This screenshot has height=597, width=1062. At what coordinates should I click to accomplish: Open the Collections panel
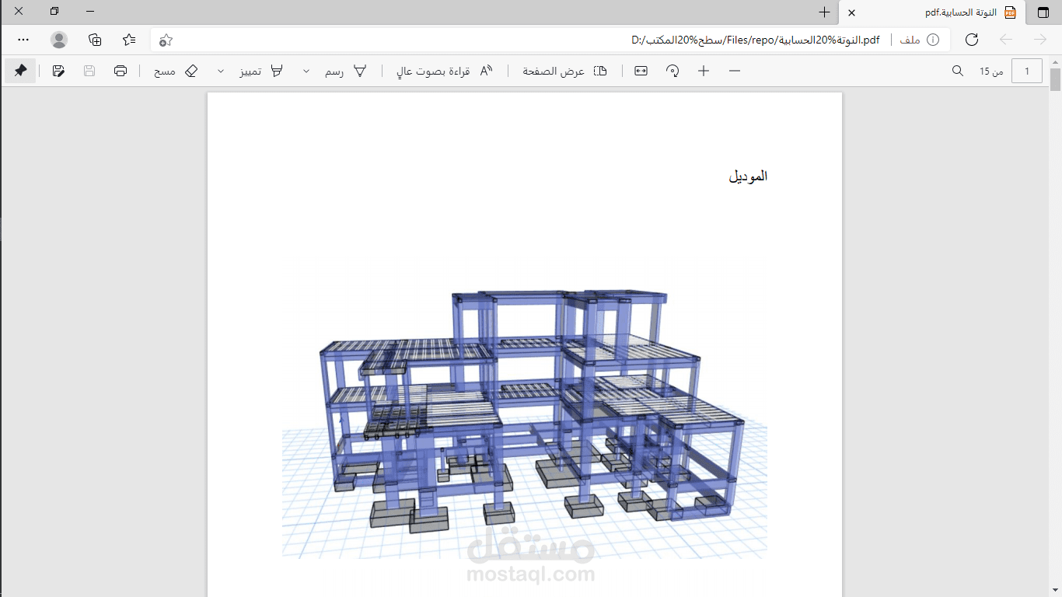pyautogui.click(x=95, y=40)
